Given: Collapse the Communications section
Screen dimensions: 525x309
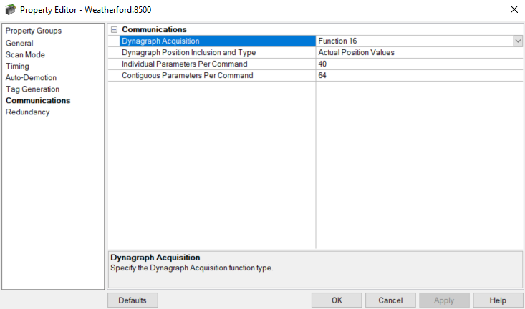Looking at the screenshot, I should tap(114, 30).
